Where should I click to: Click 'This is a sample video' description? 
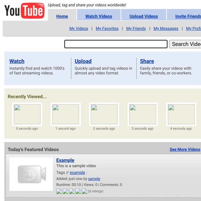pos(76,166)
